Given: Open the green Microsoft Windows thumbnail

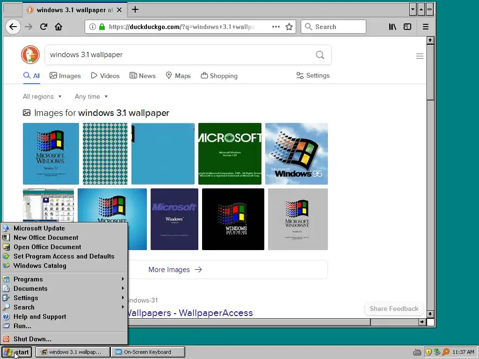Looking at the screenshot, I should coord(230,153).
